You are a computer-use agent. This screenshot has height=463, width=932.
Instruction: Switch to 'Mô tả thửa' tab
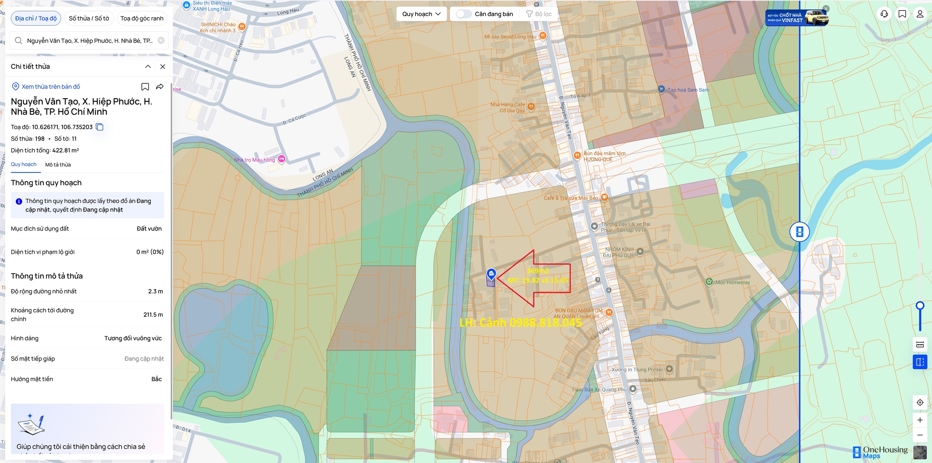[58, 165]
